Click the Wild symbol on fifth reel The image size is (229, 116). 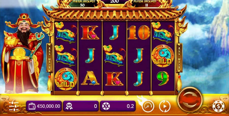pyautogui.click(x=163, y=56)
